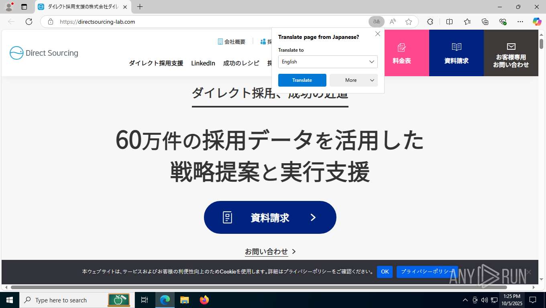This screenshot has height=308, width=546.
Task: Open the Favorites list icon
Action: 467,22
